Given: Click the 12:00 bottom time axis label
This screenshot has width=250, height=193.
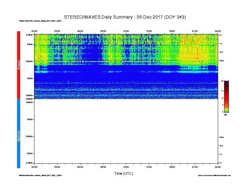Looking at the screenshot, I should [126, 167].
